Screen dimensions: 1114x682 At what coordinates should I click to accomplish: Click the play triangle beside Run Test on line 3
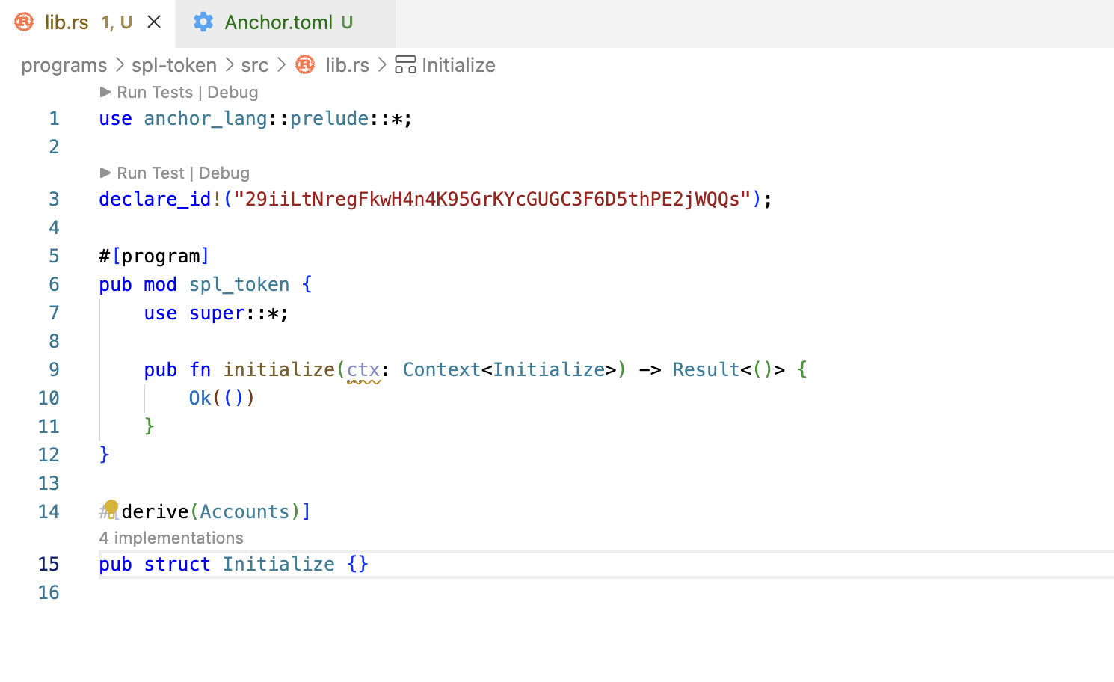105,173
